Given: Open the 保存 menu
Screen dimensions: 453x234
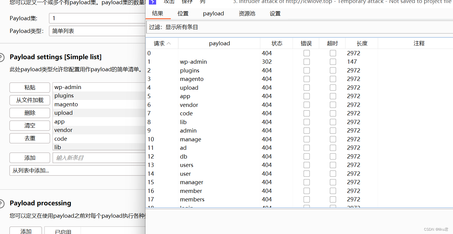Looking at the screenshot, I should pyautogui.click(x=187, y=2).
